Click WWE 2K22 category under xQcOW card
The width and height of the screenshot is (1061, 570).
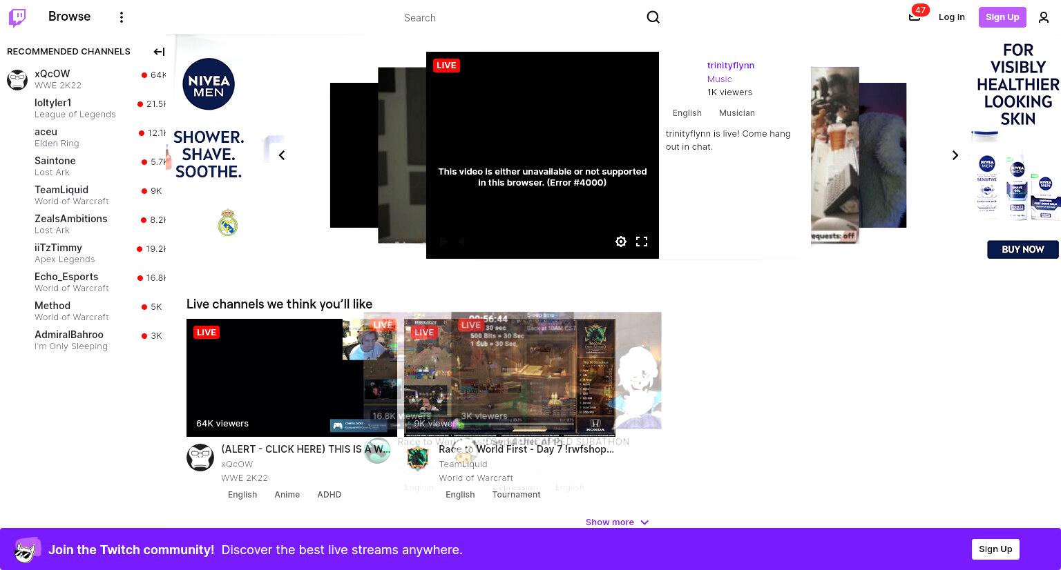245,478
